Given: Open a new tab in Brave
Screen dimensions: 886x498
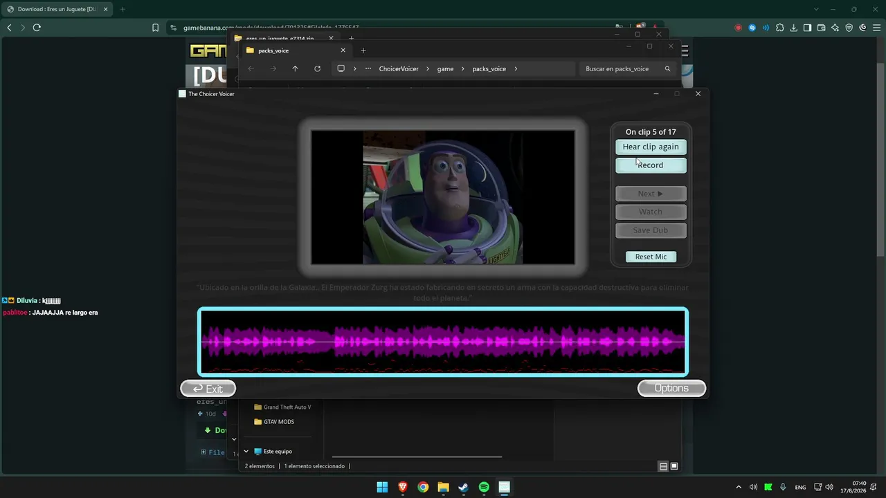Looking at the screenshot, I should pos(123,9).
